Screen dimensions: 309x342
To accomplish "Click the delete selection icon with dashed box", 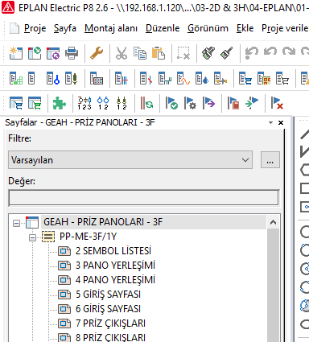I will pyautogui.click(x=183, y=53).
